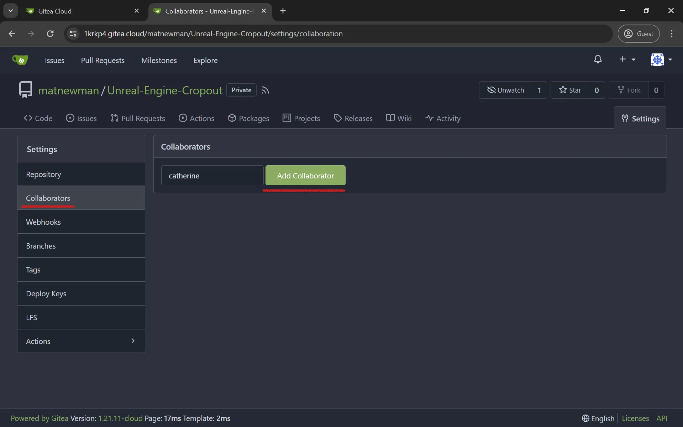Image resolution: width=683 pixels, height=427 pixels.
Task: Open the Packages tab
Action: [248, 118]
